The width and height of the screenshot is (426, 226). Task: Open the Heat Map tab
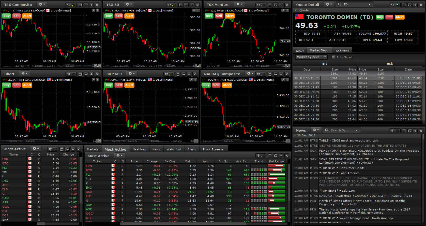(139, 149)
